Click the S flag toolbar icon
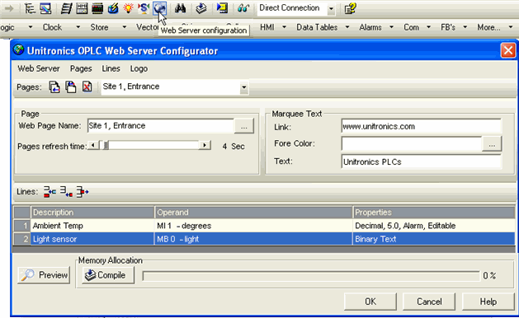Screen dimensions: 519x318 [x=144, y=8]
